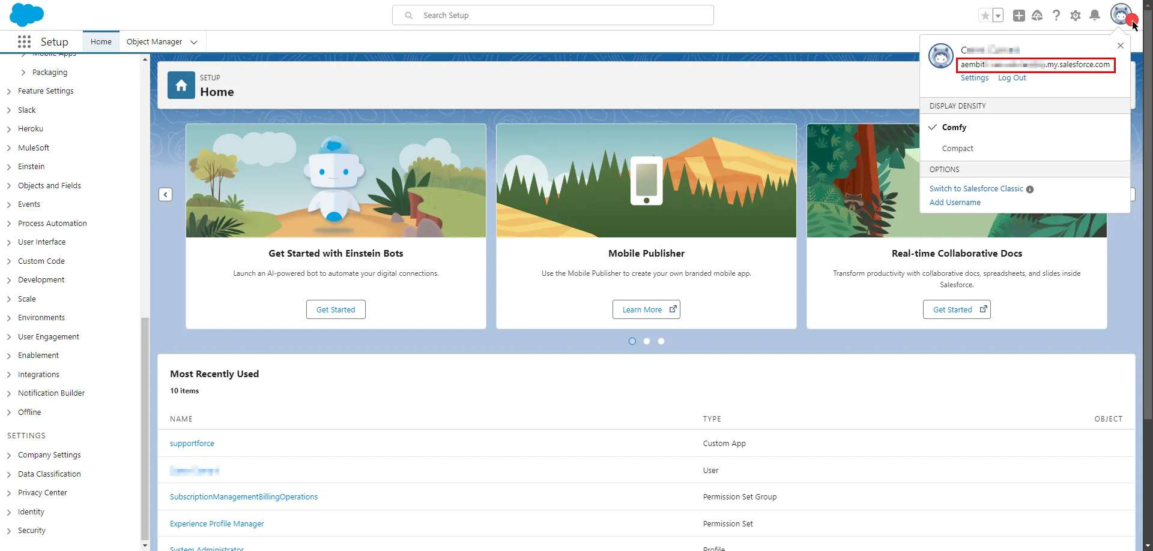Open the Object Manager dropdown
Viewport: 1153px width, 551px height.
tap(161, 41)
